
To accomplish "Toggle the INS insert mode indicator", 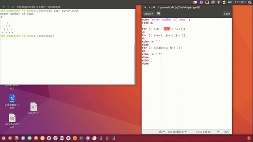I will click(x=227, y=132).
